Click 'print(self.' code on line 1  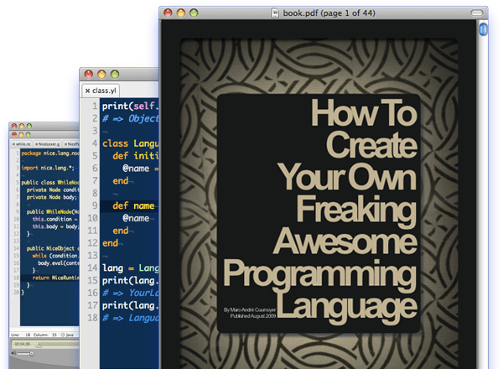(x=131, y=107)
